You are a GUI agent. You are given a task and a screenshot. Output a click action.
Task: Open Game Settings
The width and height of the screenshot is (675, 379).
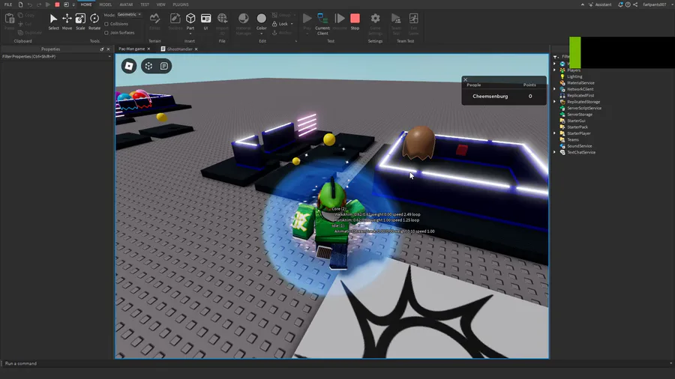coord(376,22)
